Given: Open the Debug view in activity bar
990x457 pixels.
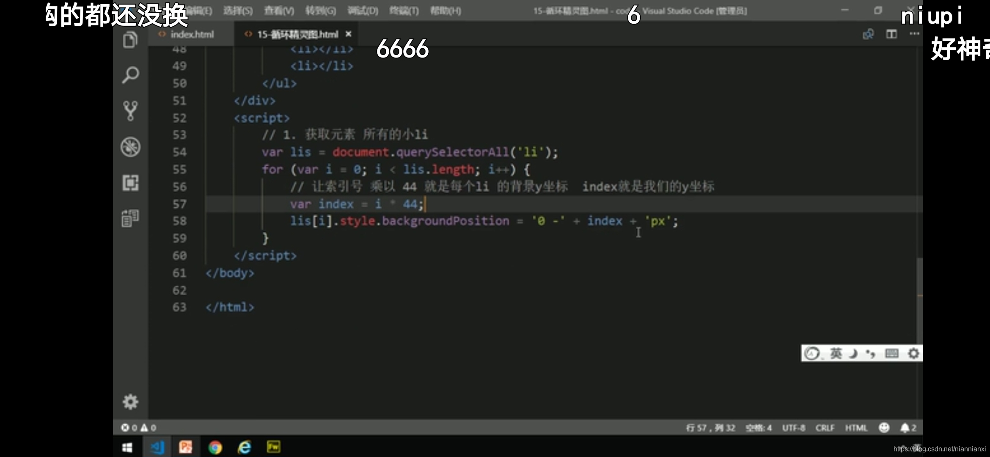Looking at the screenshot, I should coord(130,147).
